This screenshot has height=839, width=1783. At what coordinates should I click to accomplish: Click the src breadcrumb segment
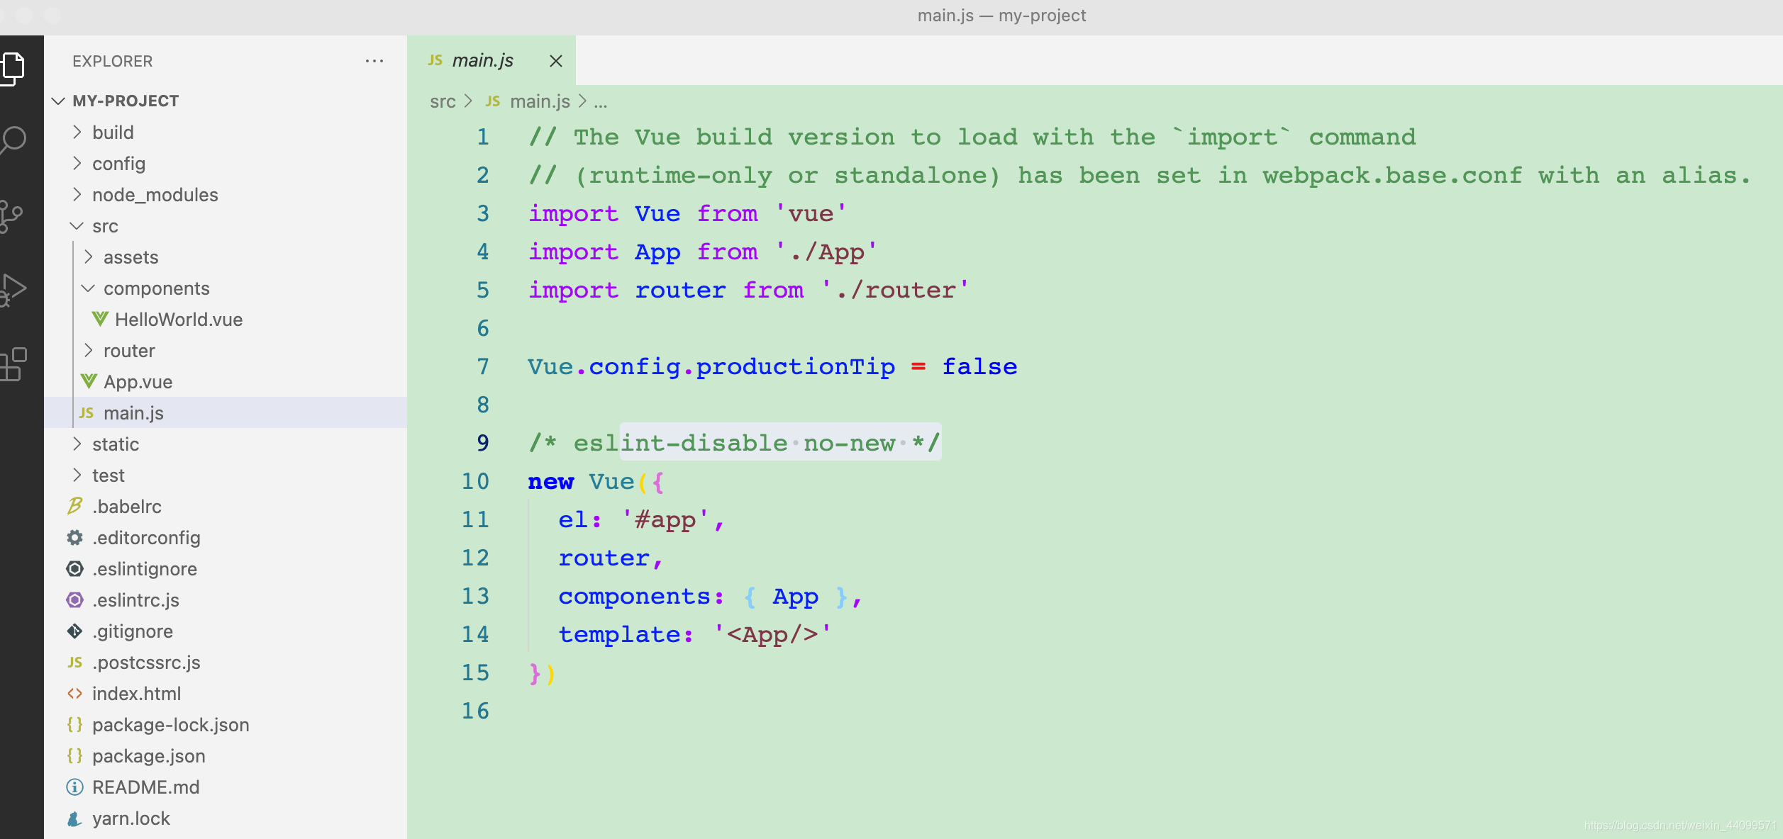443,102
